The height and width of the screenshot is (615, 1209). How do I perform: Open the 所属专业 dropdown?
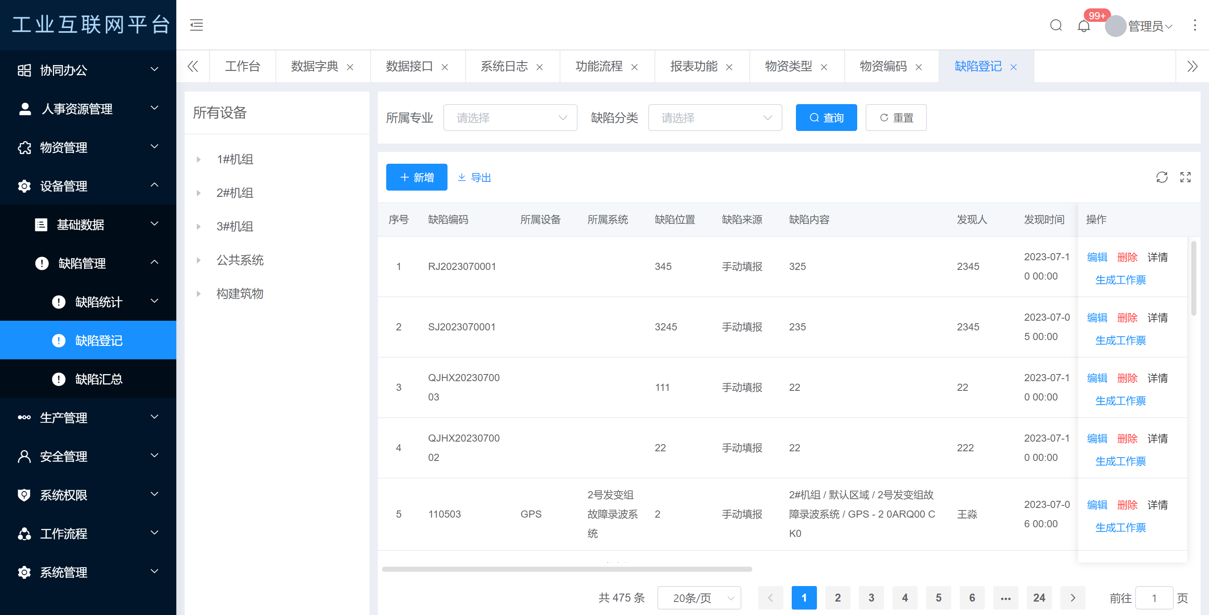(x=510, y=118)
